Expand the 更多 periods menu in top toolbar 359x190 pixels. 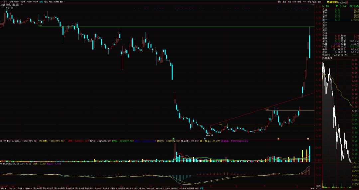pyautogui.click(x=62, y=2)
